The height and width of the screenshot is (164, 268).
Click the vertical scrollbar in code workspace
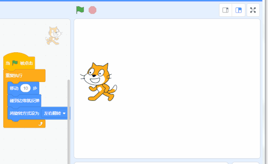[x=69, y=122]
